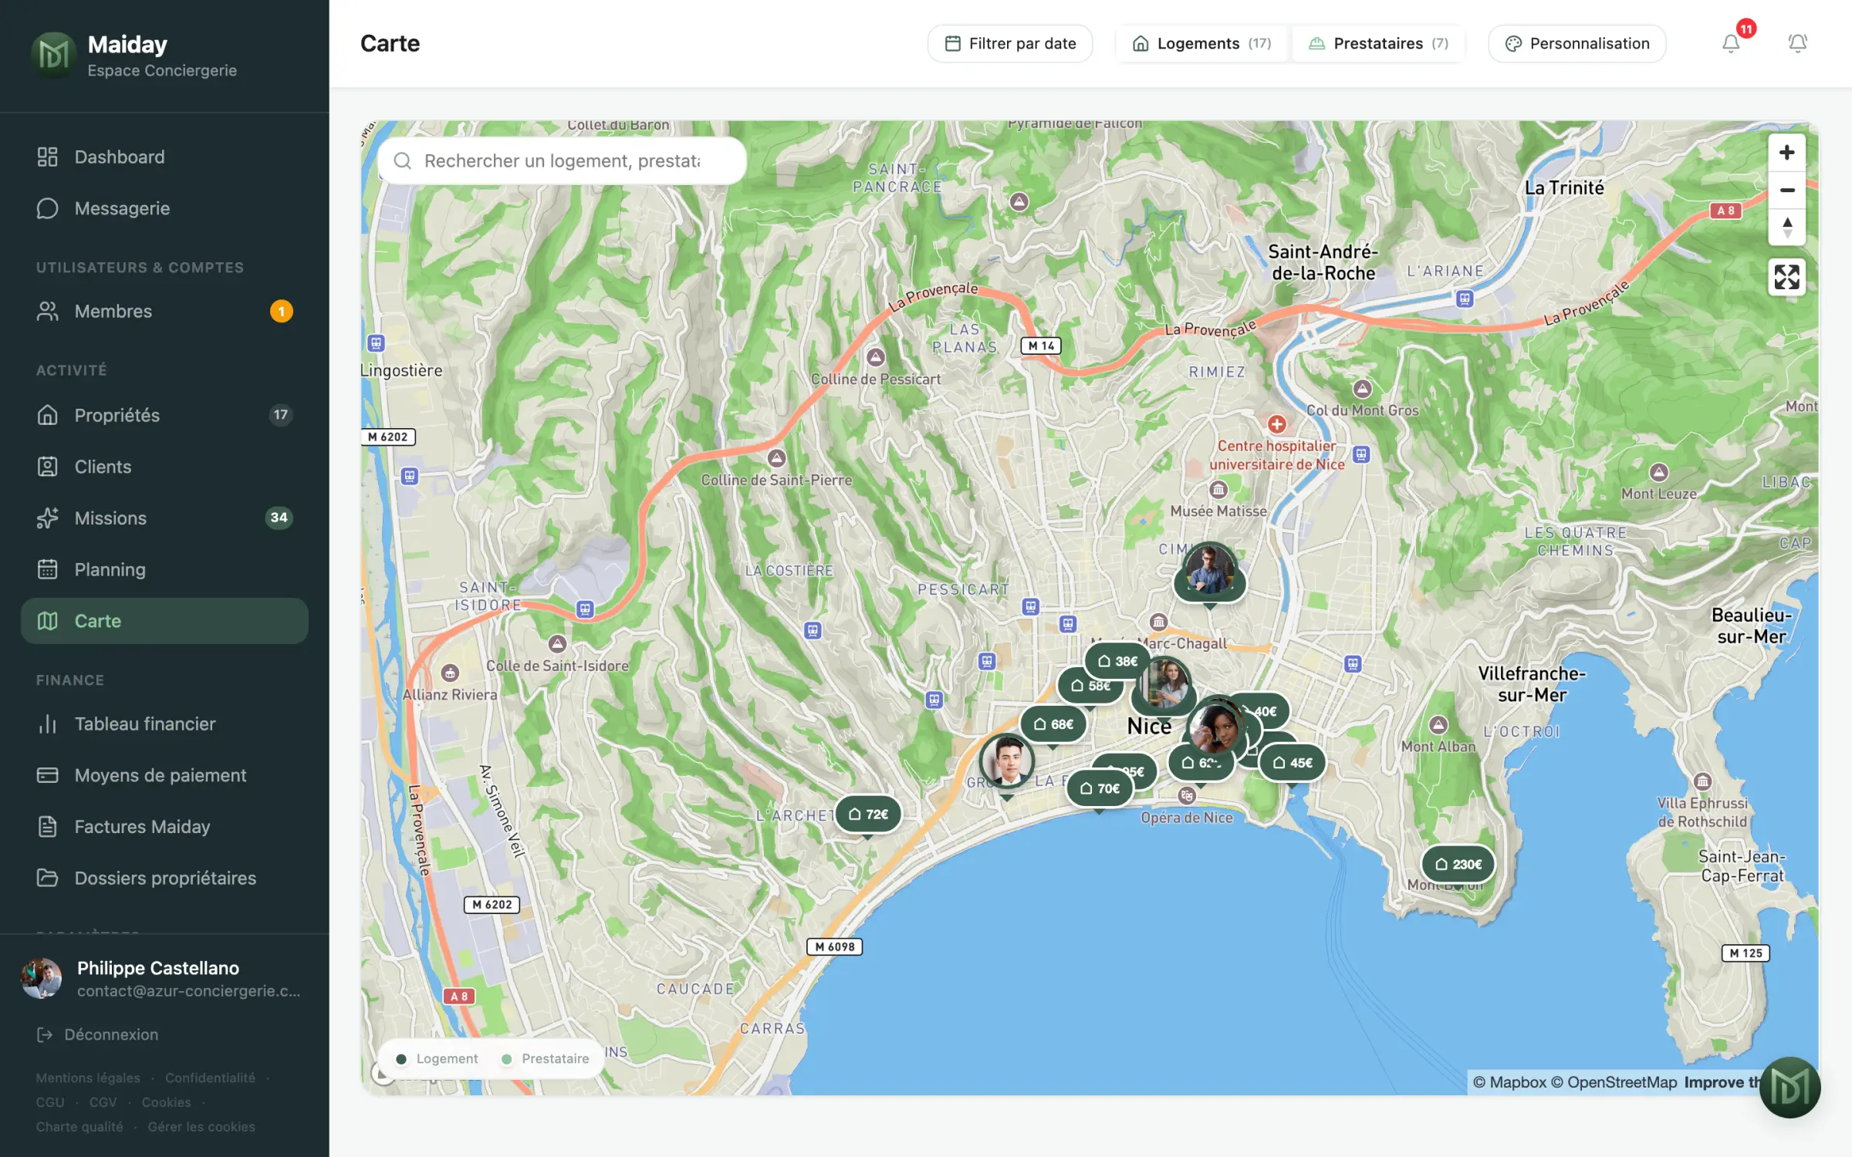This screenshot has width=1852, height=1157.
Task: Open Membres section
Action: 164,312
